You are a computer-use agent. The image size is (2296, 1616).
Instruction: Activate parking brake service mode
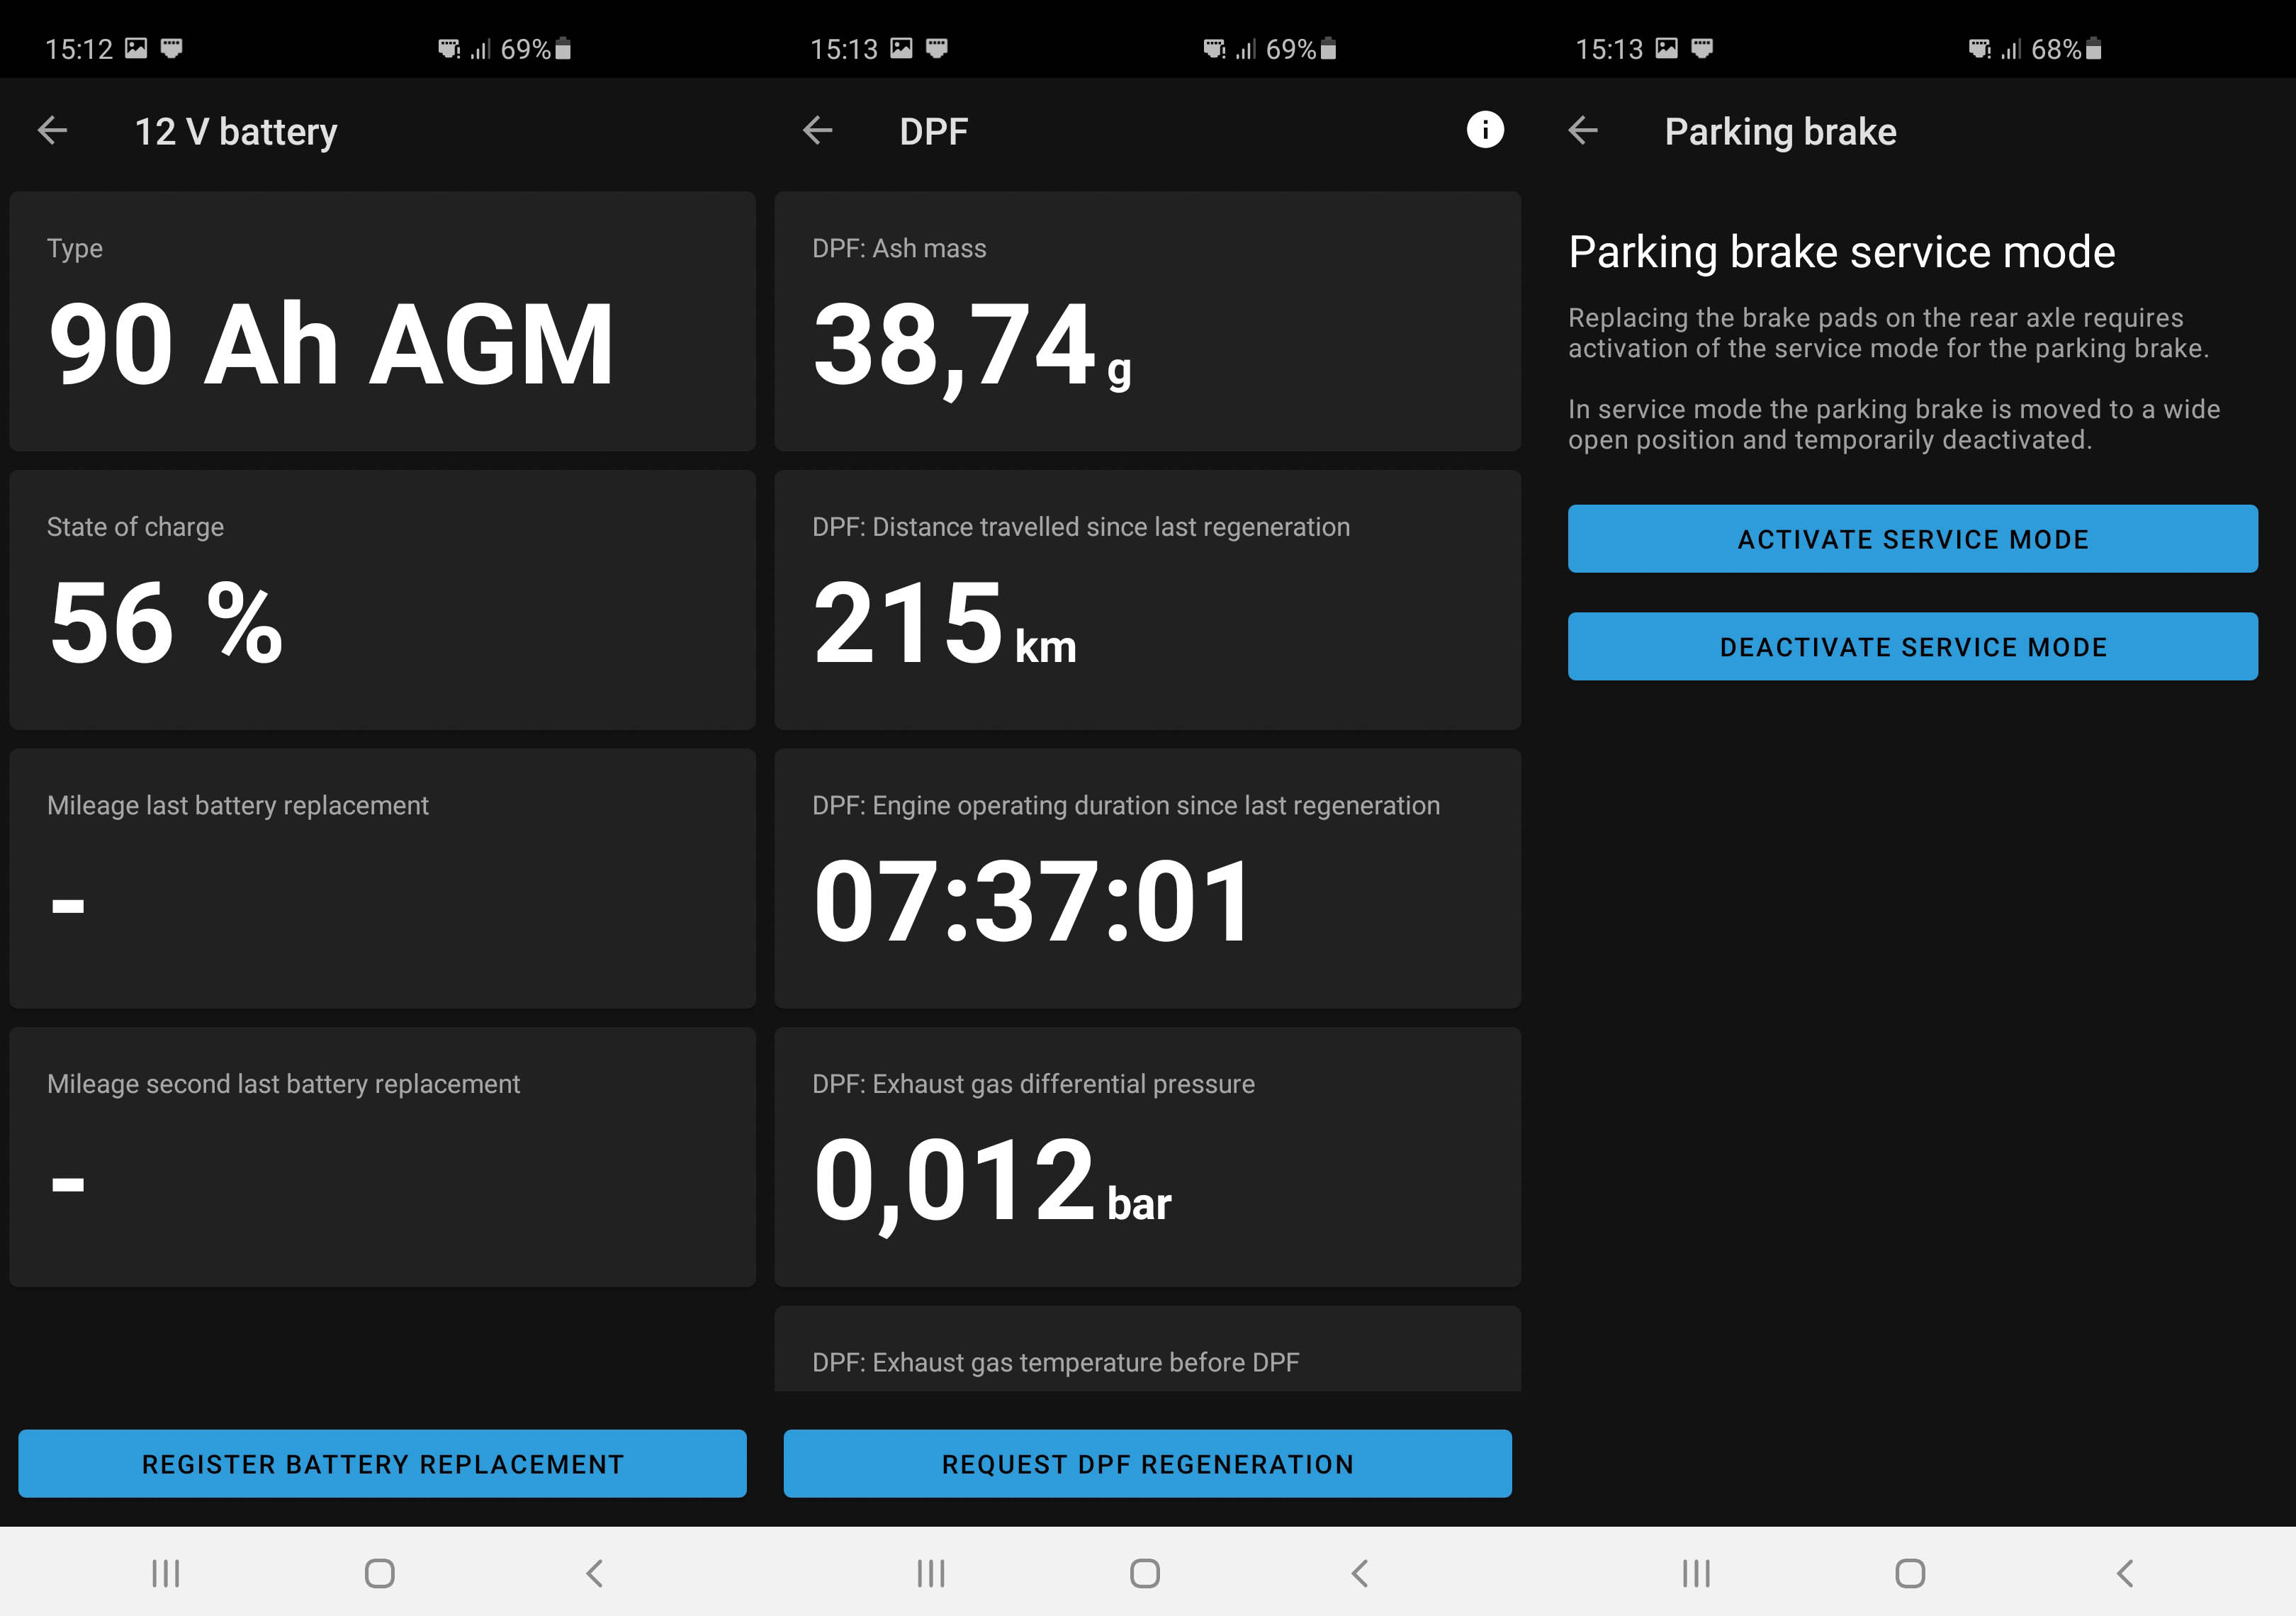tap(1911, 539)
